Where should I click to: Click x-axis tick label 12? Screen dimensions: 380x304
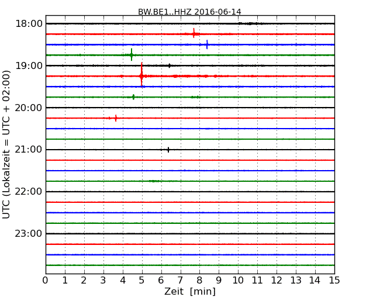(277, 280)
